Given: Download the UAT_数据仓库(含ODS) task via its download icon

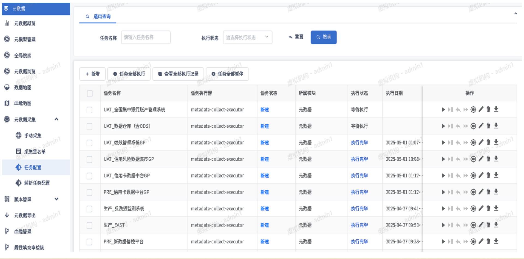Looking at the screenshot, I should (x=496, y=126).
